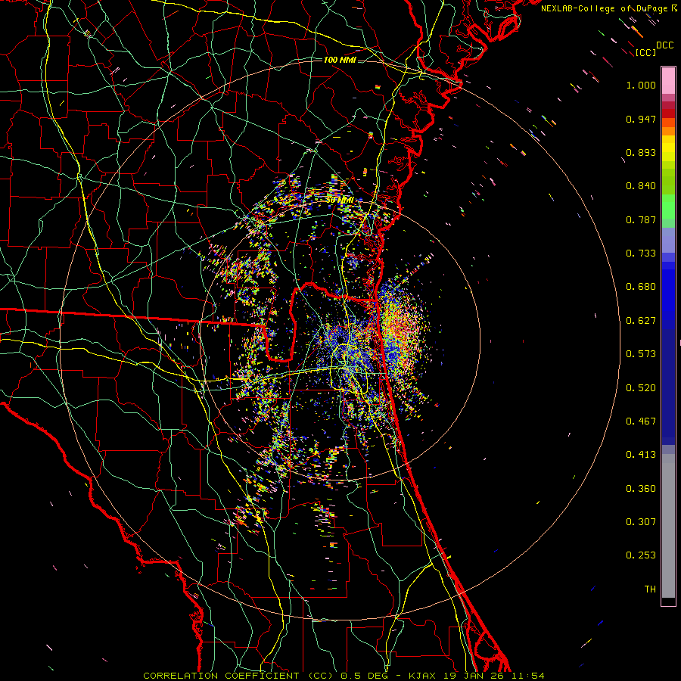Screen dimensions: 681x681
Task: Click the 0.840 value on the color scale
Action: [x=641, y=186]
